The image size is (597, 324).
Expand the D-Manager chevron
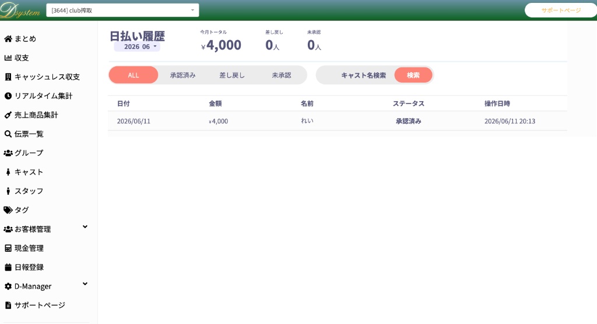coord(85,284)
